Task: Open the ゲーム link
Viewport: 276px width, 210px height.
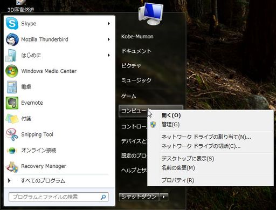Action: click(129, 96)
